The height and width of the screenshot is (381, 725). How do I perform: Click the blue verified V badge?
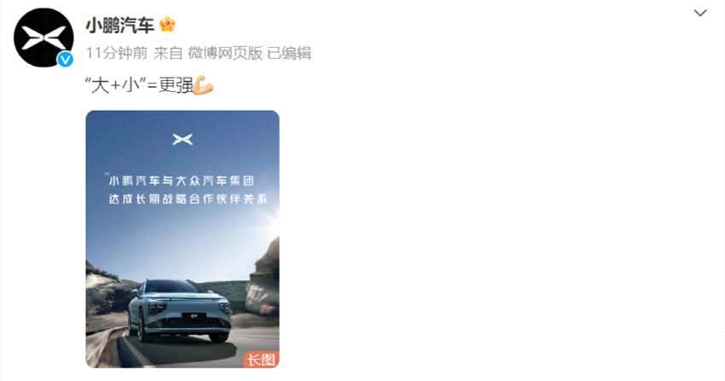65,60
